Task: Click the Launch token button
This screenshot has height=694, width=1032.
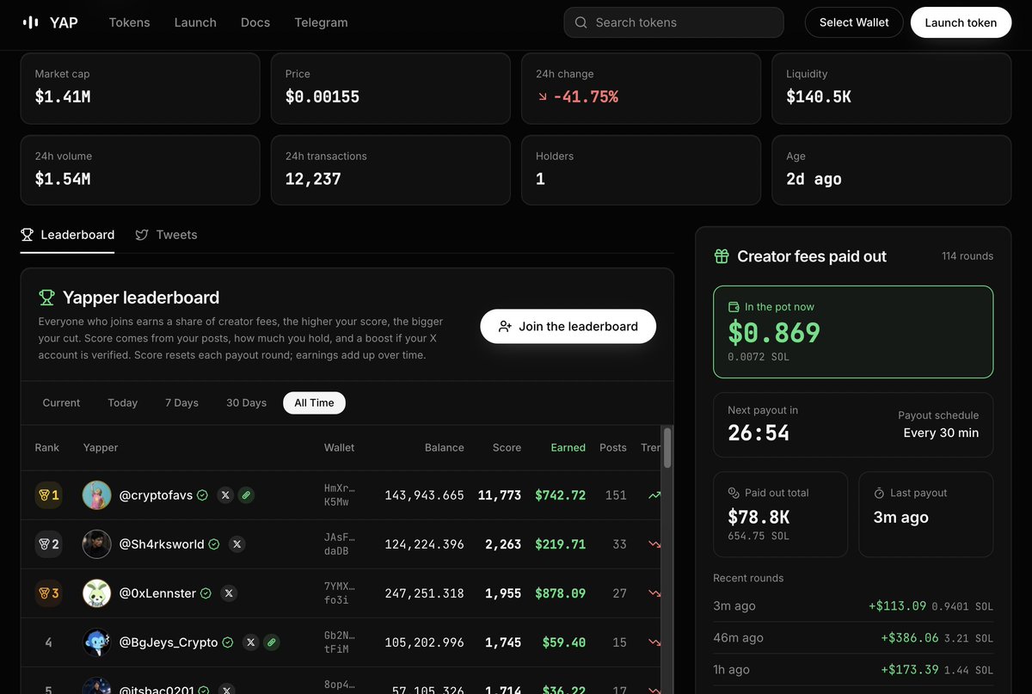Action: pos(961,22)
